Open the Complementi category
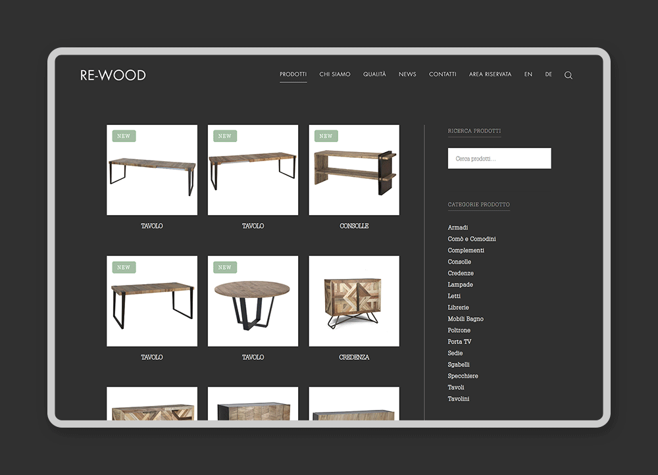 466,250
